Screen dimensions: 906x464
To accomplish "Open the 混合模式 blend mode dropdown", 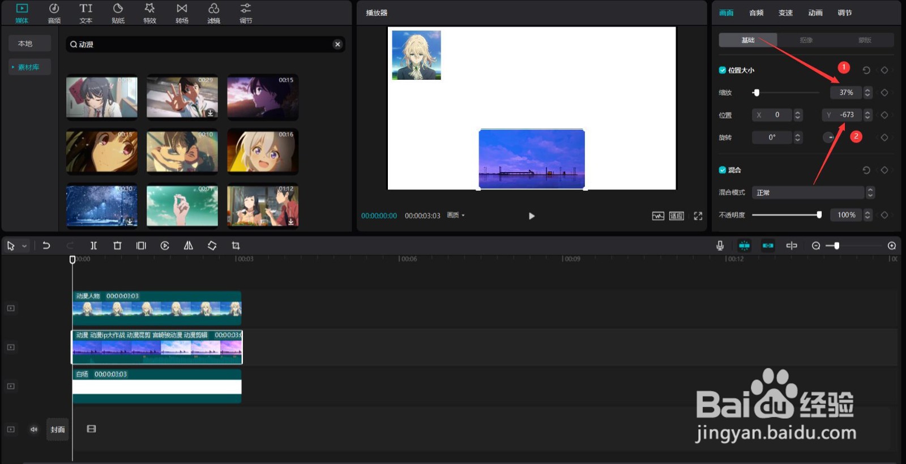I will tap(813, 192).
